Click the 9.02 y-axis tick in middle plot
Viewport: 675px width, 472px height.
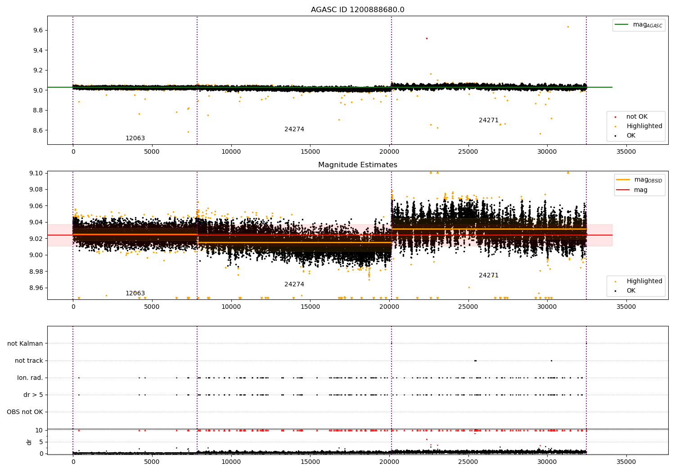click(36, 239)
